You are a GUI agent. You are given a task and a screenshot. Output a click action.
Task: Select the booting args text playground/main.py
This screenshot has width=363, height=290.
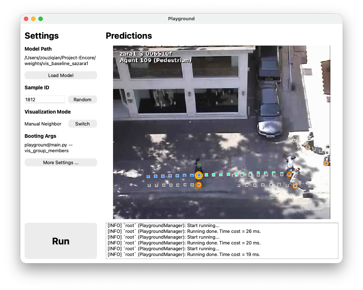[x=49, y=148]
